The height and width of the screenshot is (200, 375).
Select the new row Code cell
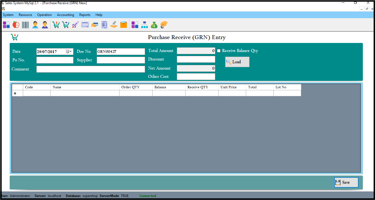(37, 94)
